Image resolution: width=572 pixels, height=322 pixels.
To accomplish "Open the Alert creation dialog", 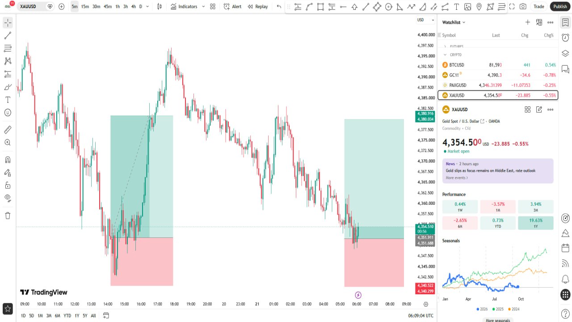I will (x=232, y=7).
